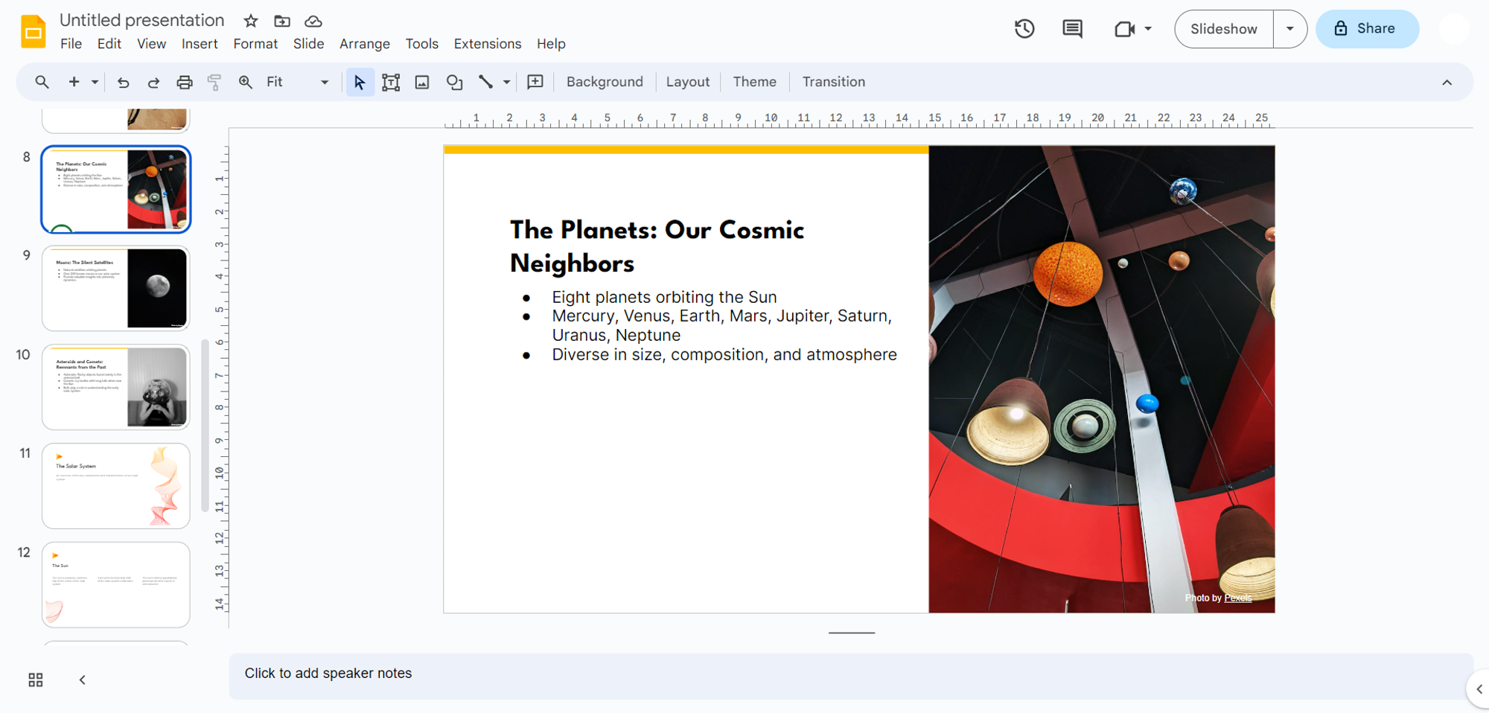The width and height of the screenshot is (1489, 713).
Task: Click the slide title The Planets text
Action: pyautogui.click(x=657, y=246)
